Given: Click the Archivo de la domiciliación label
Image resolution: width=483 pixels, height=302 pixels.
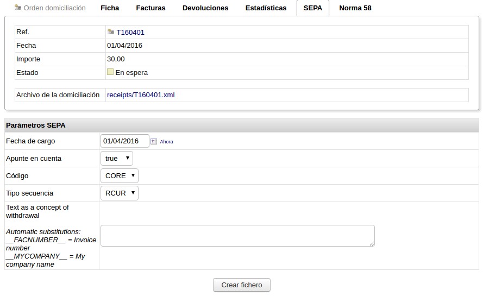Looking at the screenshot, I should pyautogui.click(x=58, y=95).
